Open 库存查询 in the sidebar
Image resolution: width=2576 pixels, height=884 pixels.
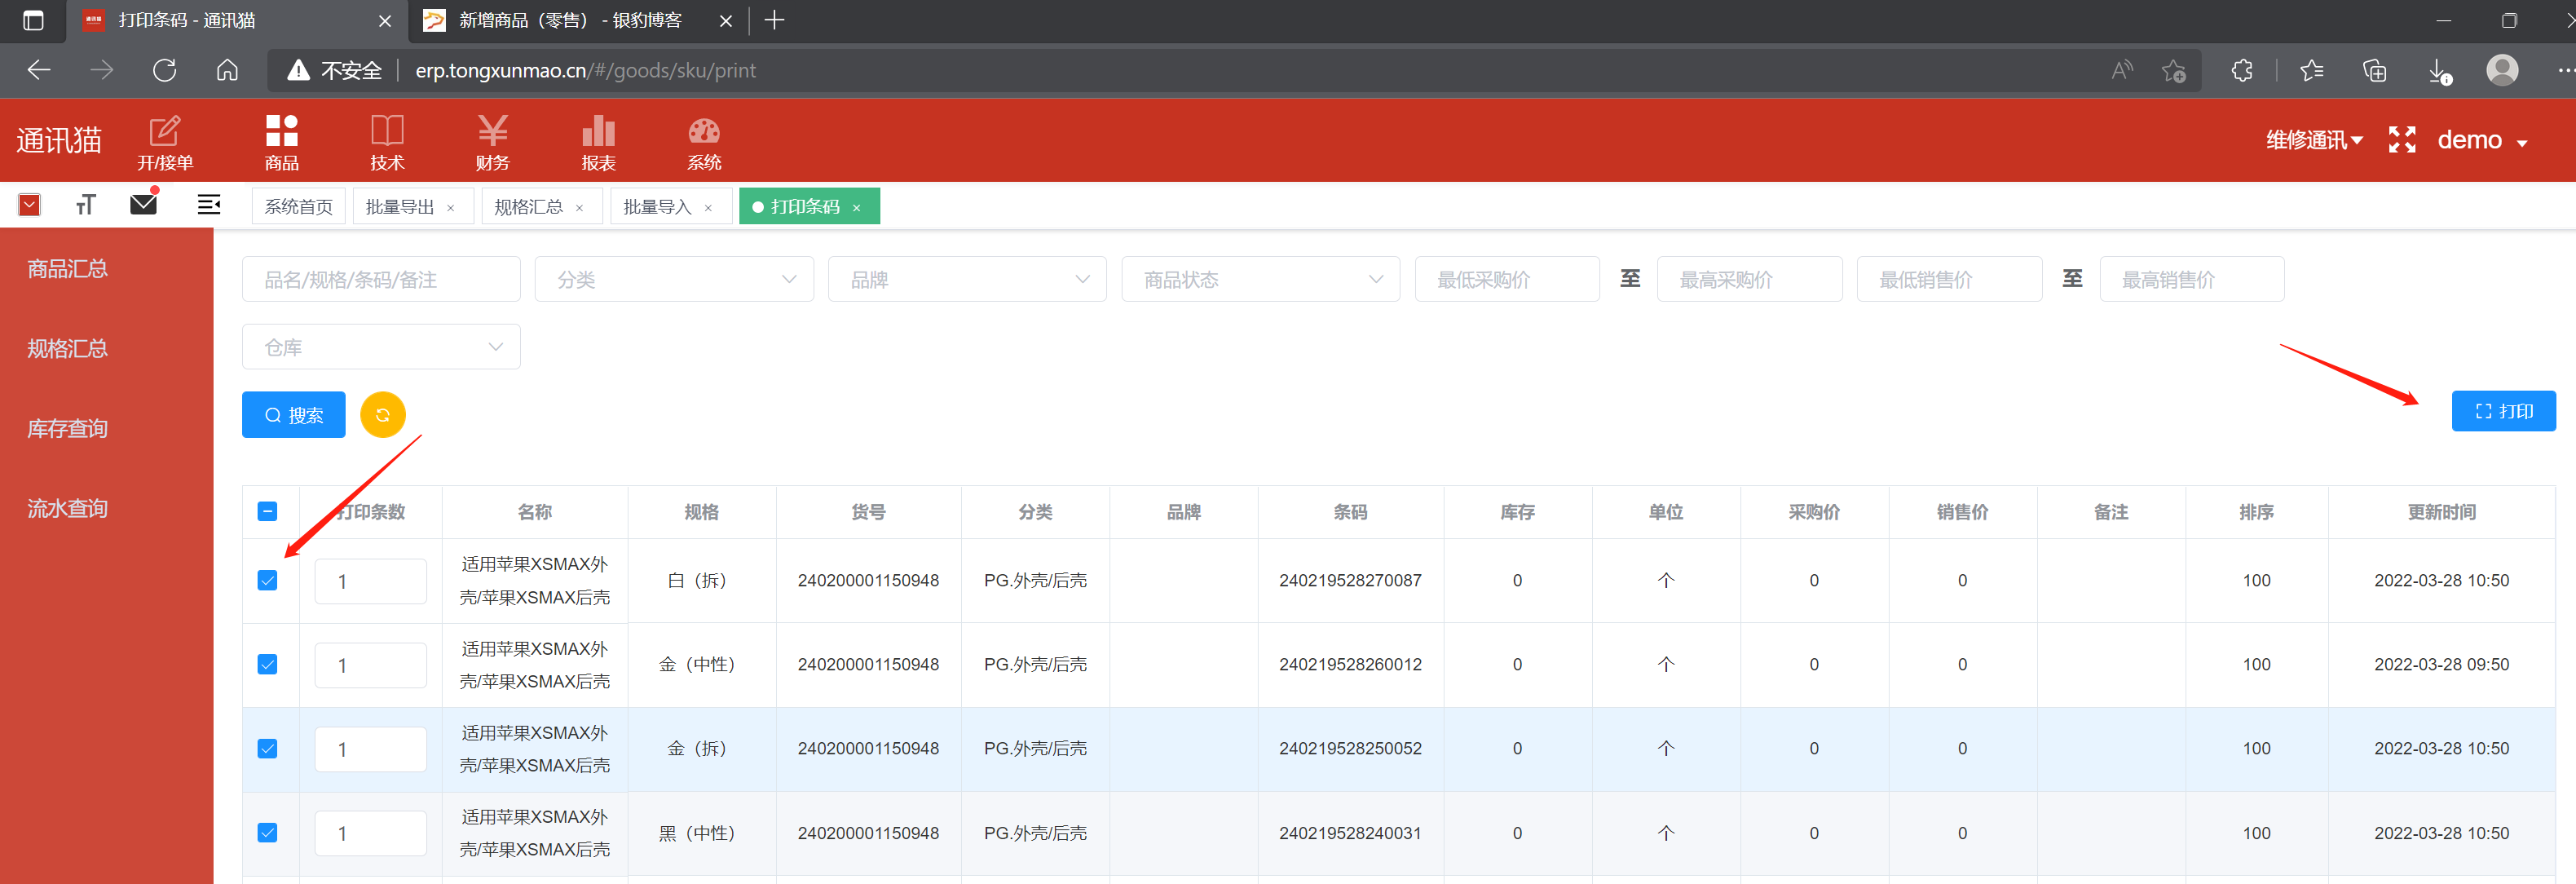pos(67,429)
